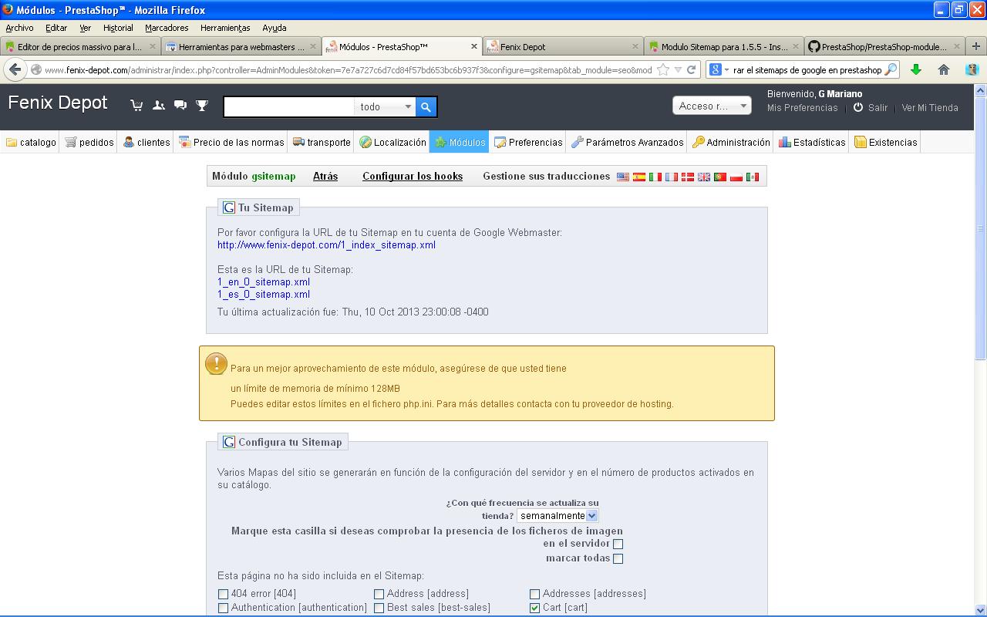
Task: Uncheck the 'Cart [cart]' checkbox
Action: coord(534,608)
